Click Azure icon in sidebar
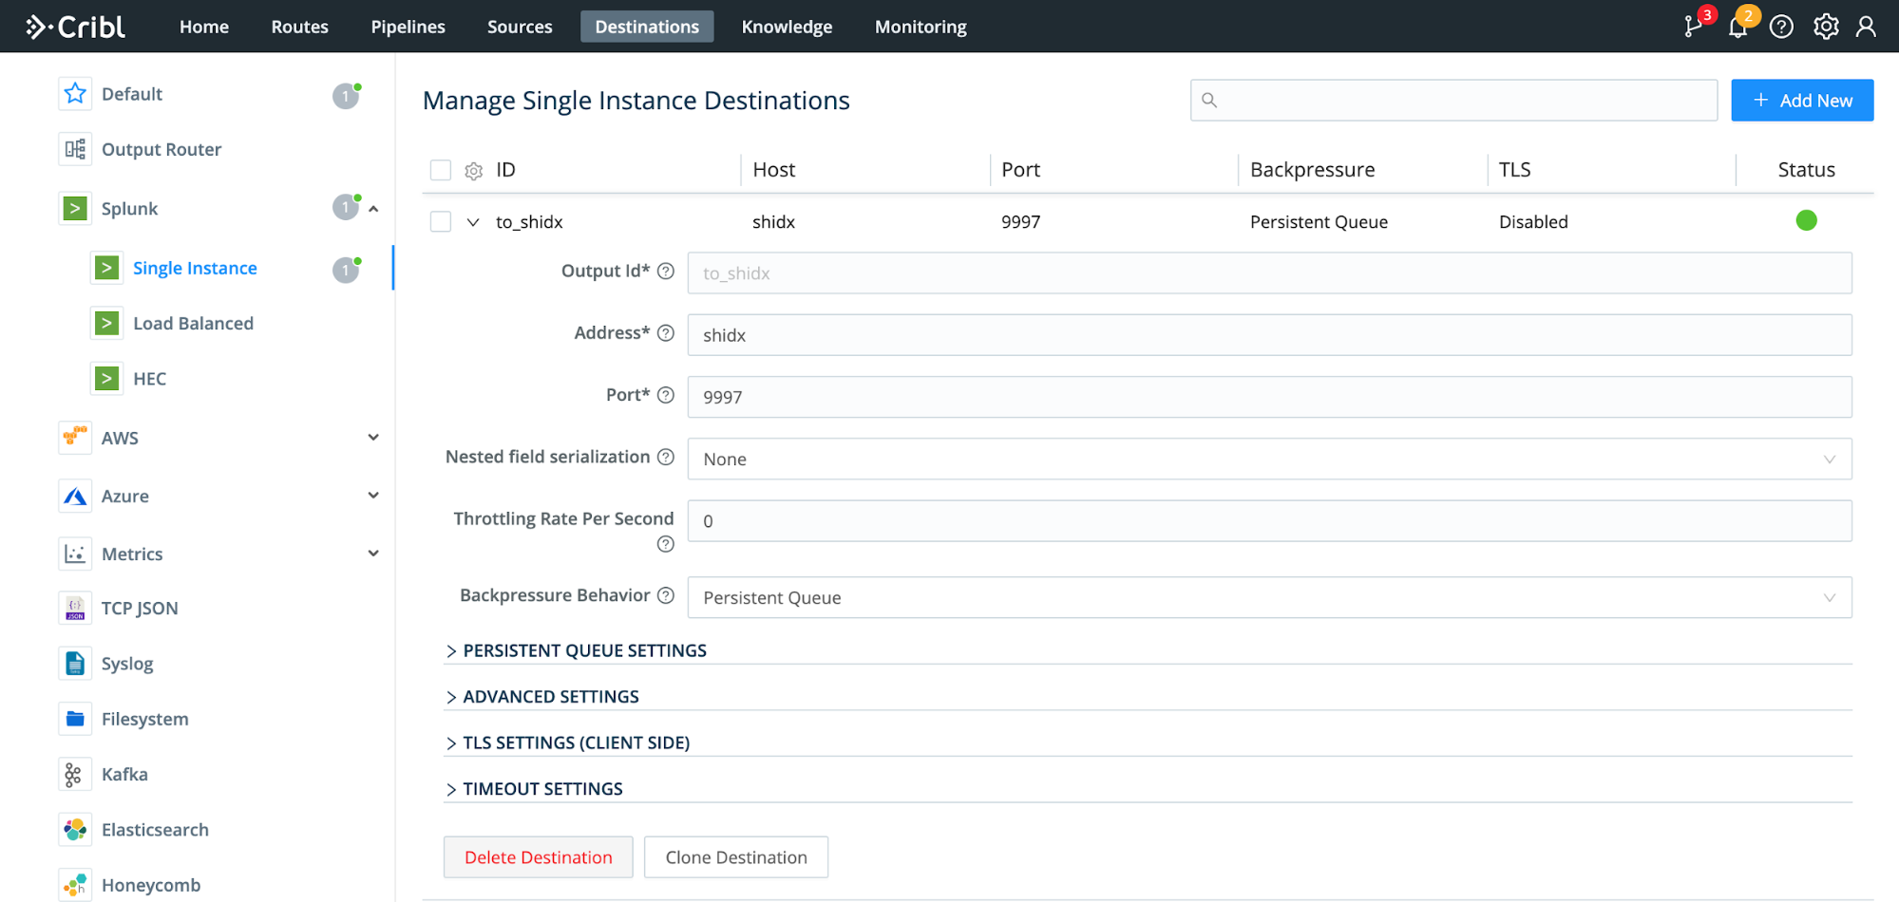Screen dimensions: 1899x902 coord(75,496)
